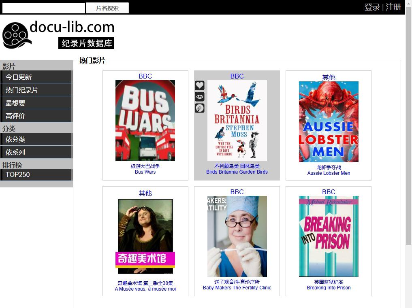Click the 龙虾争夺战 title link
Screen dimensions: 412x308
pyautogui.click(x=329, y=167)
